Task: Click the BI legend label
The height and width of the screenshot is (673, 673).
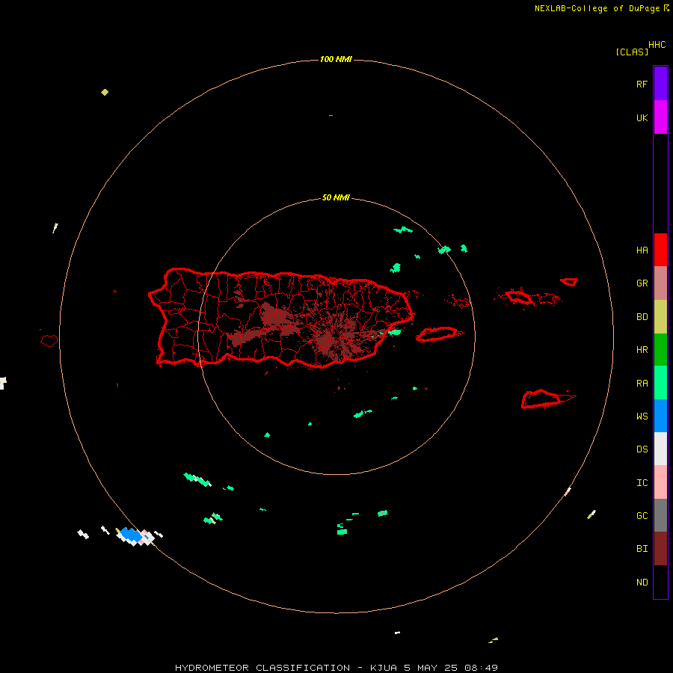Action: (642, 549)
